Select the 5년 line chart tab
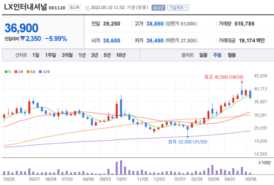 pyautogui.click(x=107, y=55)
